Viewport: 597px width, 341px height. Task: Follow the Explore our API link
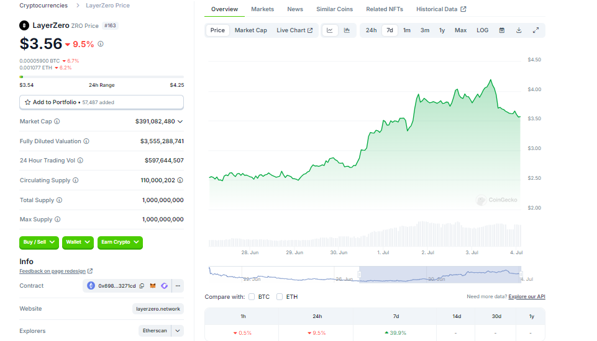pos(527,296)
